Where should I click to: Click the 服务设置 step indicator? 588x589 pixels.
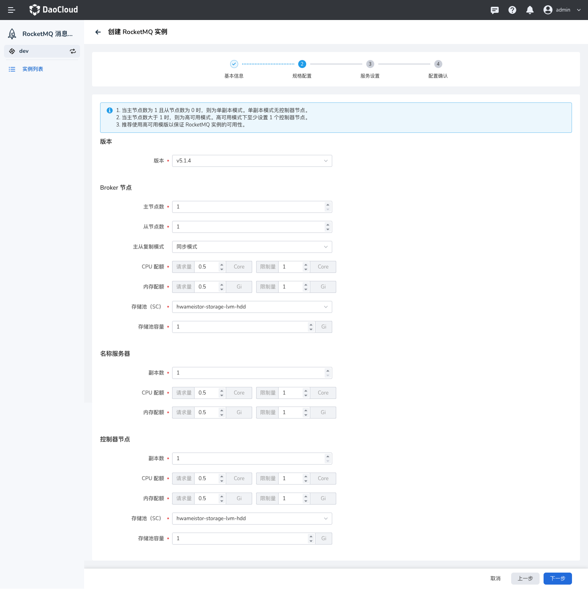[370, 64]
